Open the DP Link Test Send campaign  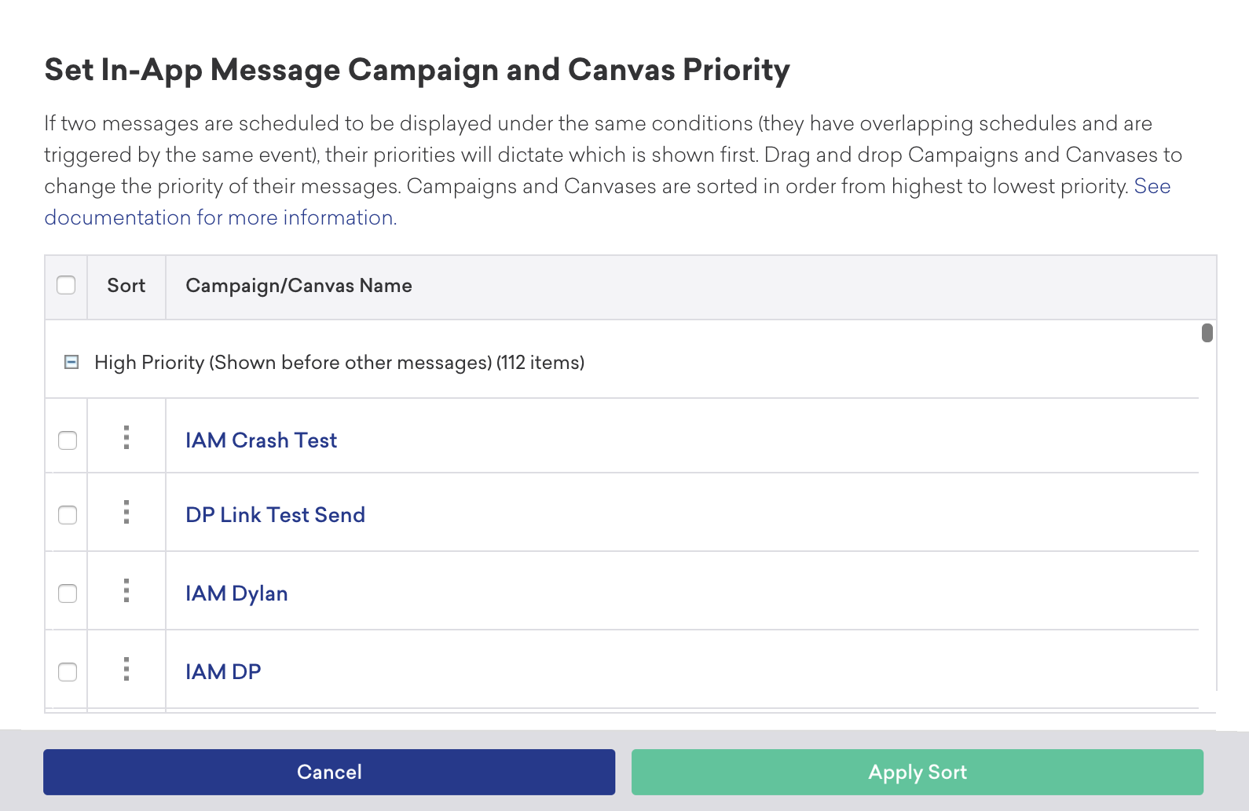click(x=275, y=515)
